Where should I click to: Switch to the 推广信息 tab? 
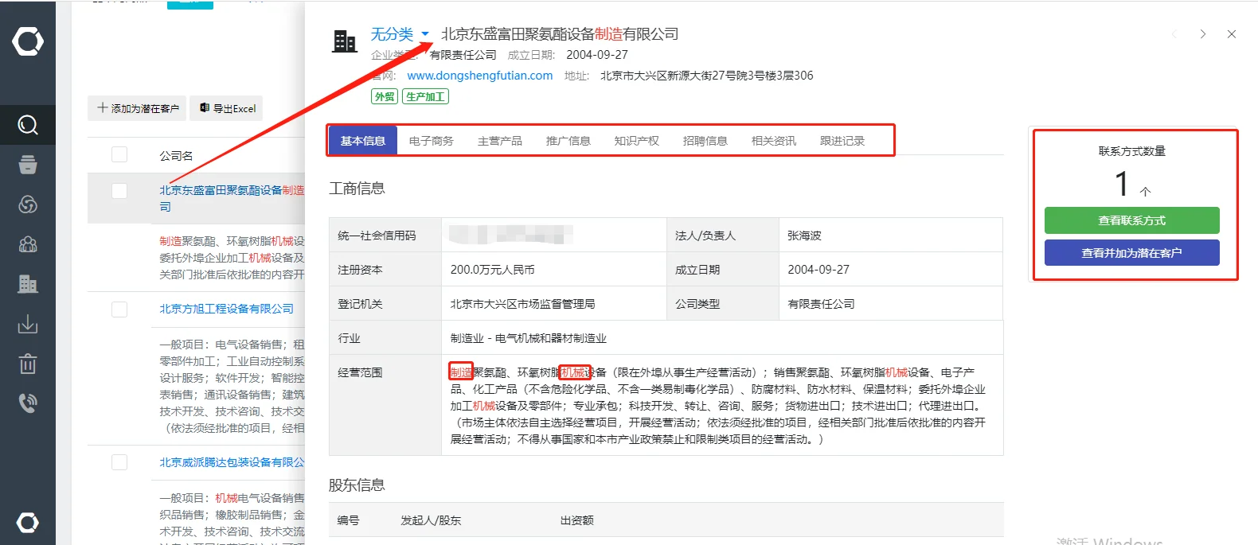568,141
